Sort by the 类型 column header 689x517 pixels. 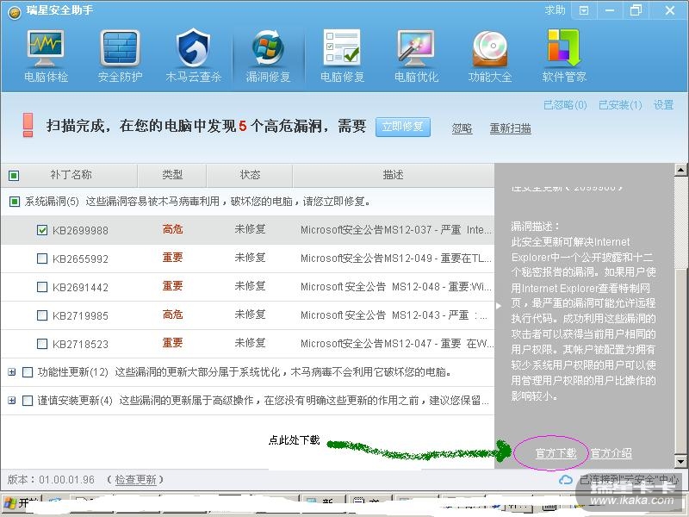point(172,175)
